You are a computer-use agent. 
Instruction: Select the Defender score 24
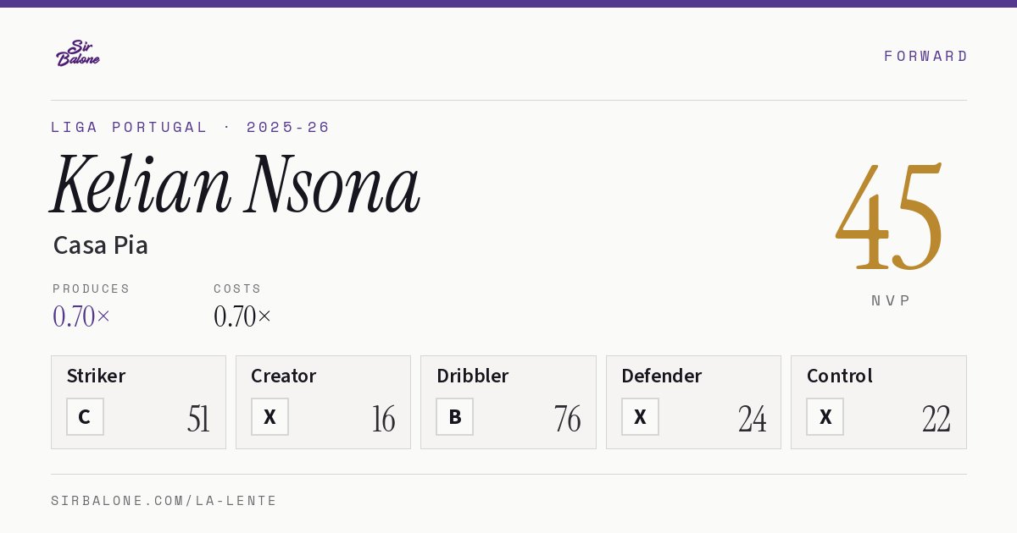click(x=752, y=419)
